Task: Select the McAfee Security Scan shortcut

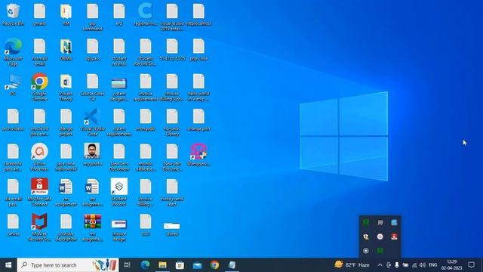Action: 39,228
